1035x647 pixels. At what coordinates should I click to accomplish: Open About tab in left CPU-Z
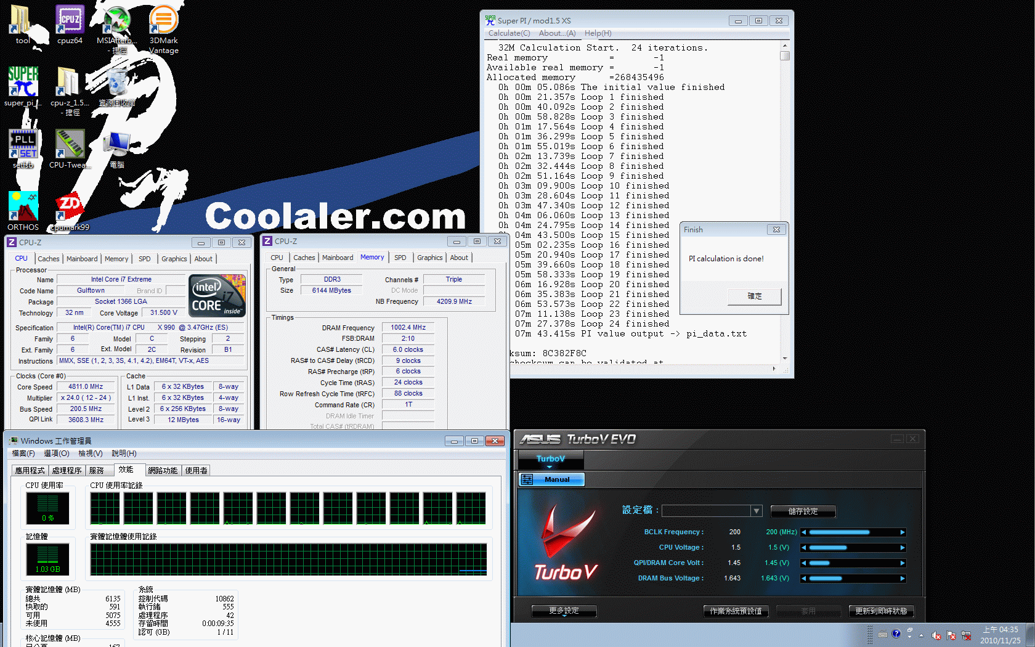(x=203, y=259)
